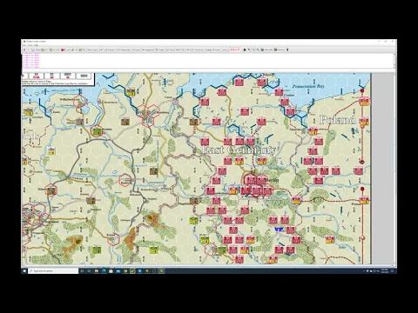Image resolution: width=418 pixels, height=313 pixels.
Task: Click the black icon right of HELP
Action: [245, 50]
